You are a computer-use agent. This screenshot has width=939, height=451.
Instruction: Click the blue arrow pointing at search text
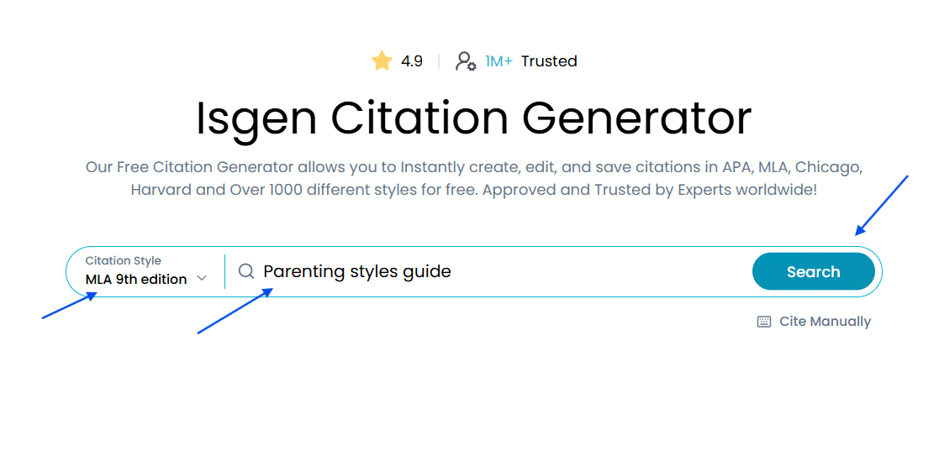(x=235, y=310)
